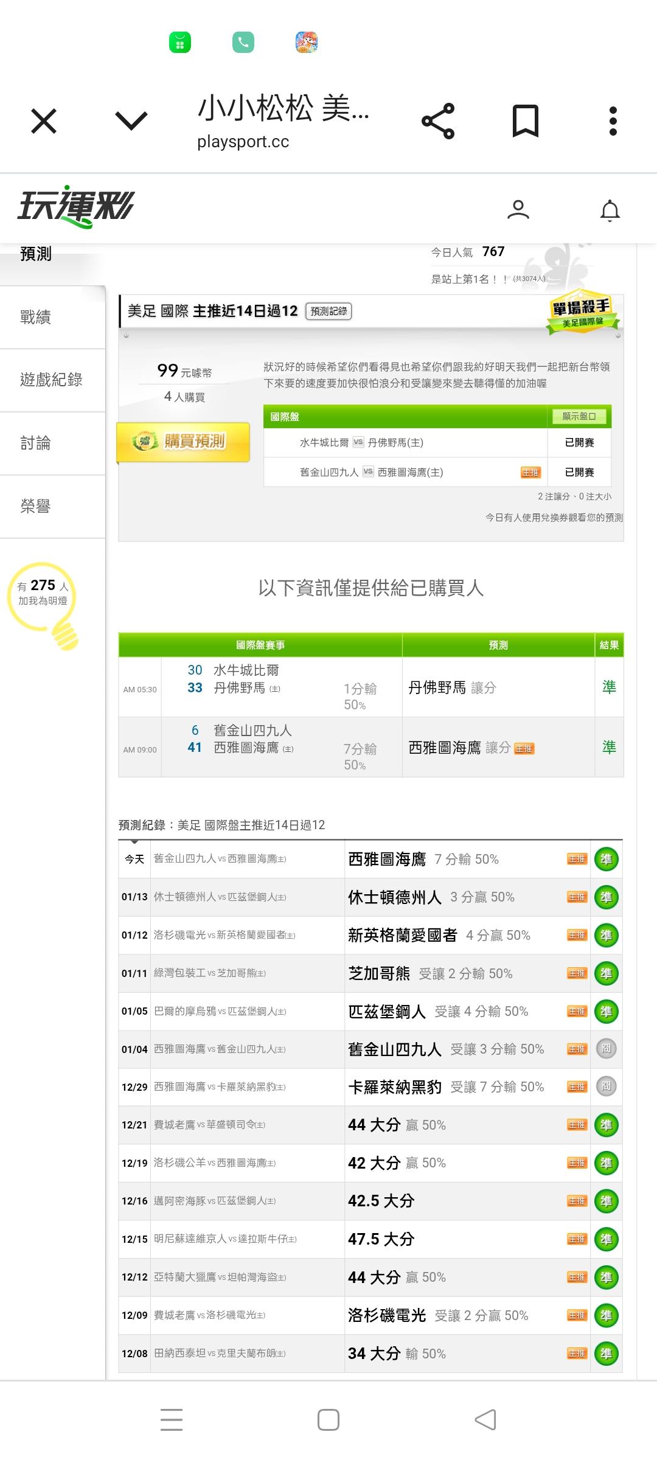Screen dimensions: 657x1460
Task: Click the playsport.cc URL text
Action: tap(243, 142)
